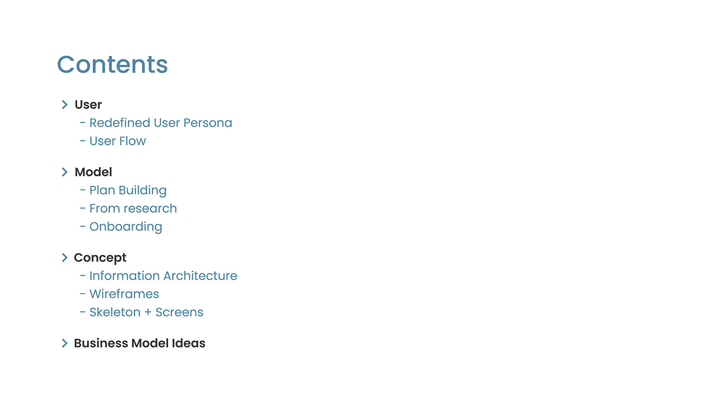Navigate to Information Architecture
727x409 pixels.
163,276
